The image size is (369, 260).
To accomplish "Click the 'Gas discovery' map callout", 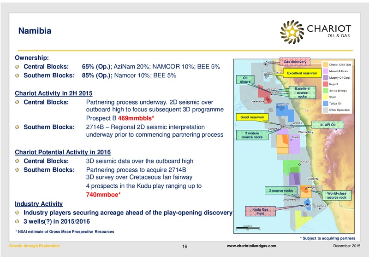I will [295, 62].
